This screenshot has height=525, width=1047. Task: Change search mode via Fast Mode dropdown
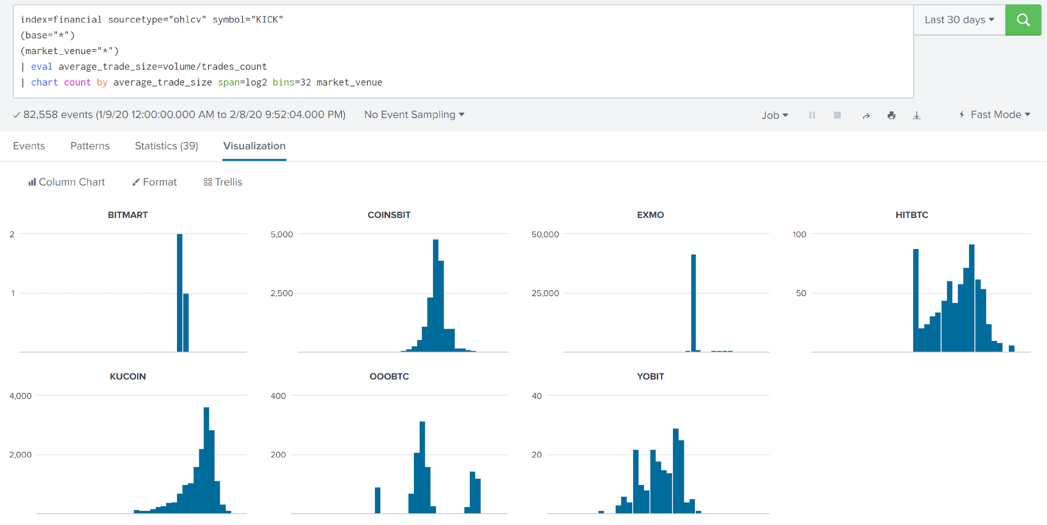(x=995, y=114)
